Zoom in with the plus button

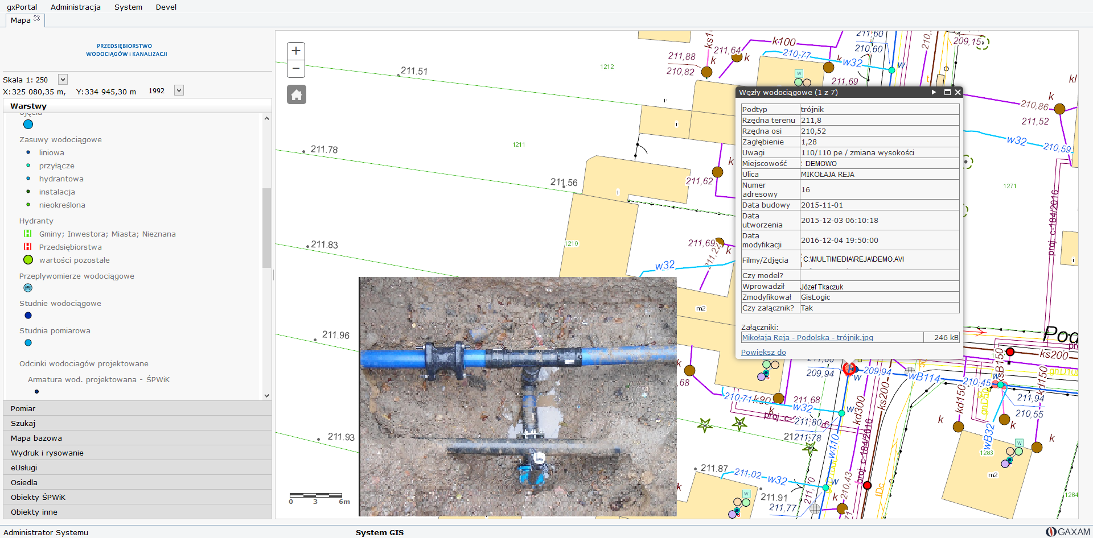click(x=296, y=51)
